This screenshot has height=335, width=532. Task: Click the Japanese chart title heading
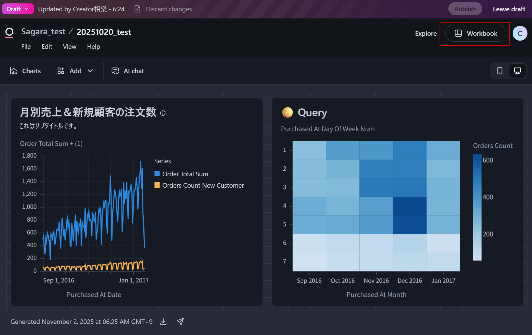tap(88, 112)
